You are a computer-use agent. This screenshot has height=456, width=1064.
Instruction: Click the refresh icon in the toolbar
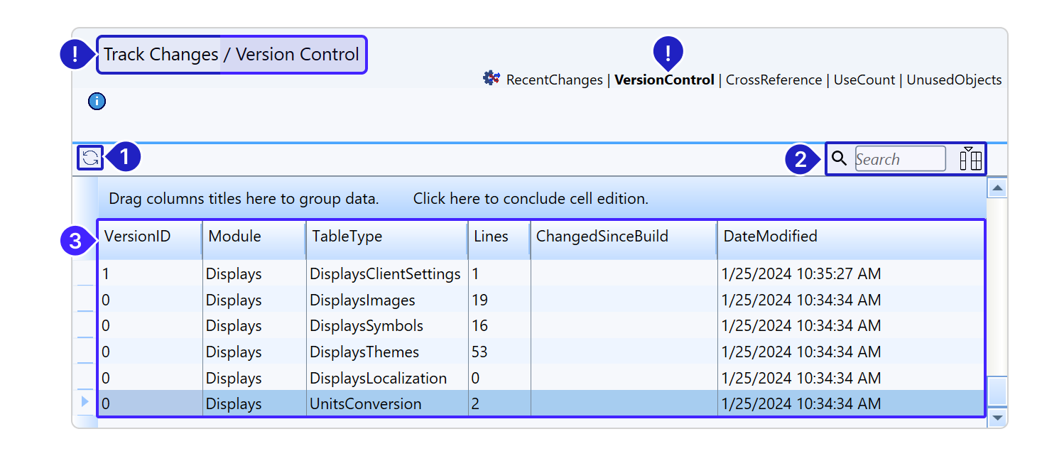point(90,158)
